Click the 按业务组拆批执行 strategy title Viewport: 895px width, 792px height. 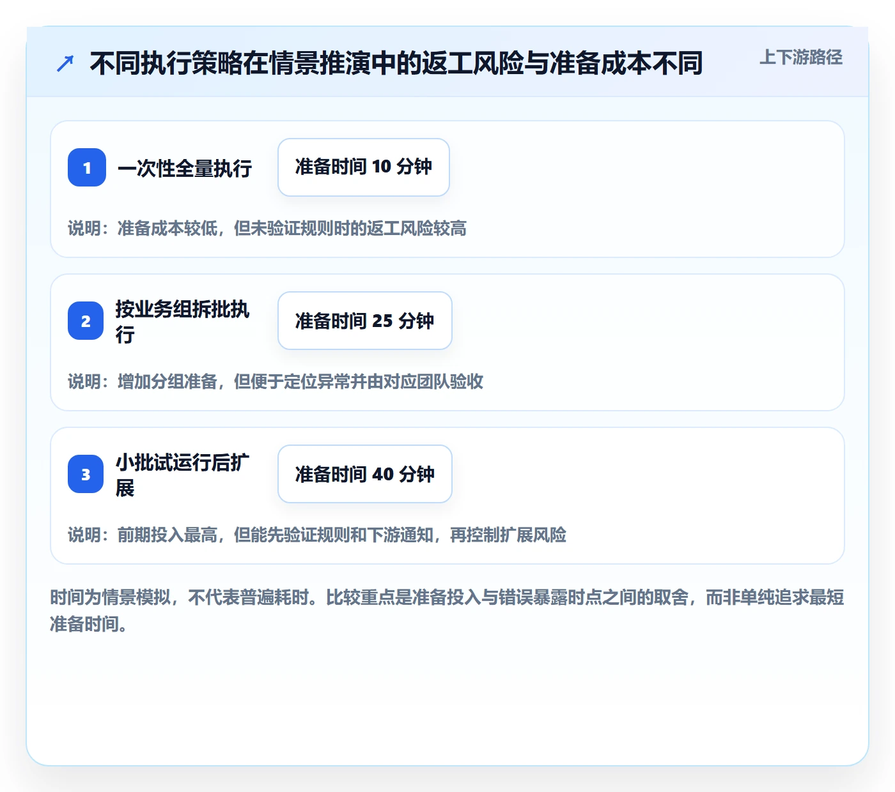[x=183, y=321]
